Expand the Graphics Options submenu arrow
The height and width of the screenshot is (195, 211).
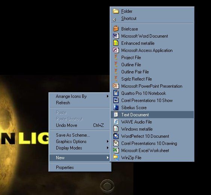pos(107,141)
